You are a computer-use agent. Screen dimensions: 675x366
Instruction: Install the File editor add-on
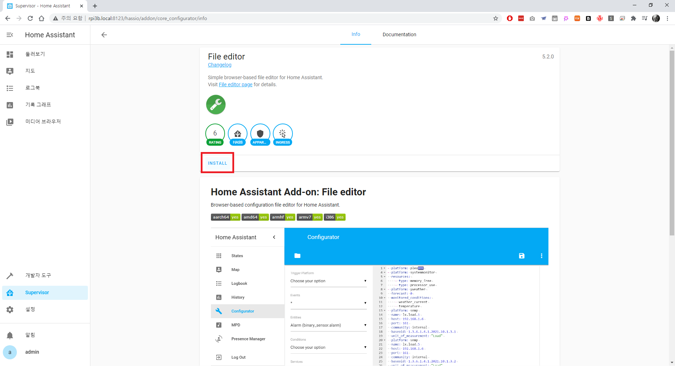(217, 163)
